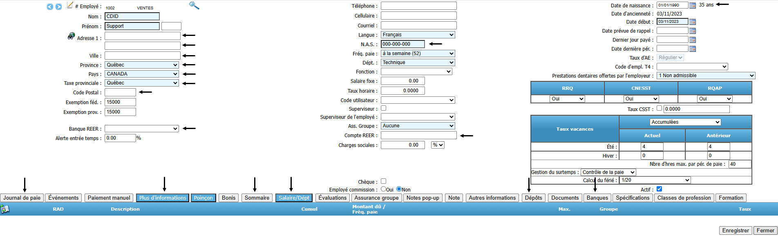Expand the Langue dropdown showing Français

[x=418, y=35]
